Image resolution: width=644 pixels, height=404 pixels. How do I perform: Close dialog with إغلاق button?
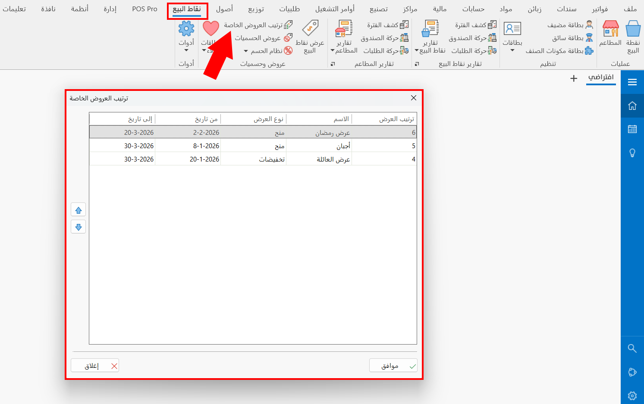(x=94, y=365)
